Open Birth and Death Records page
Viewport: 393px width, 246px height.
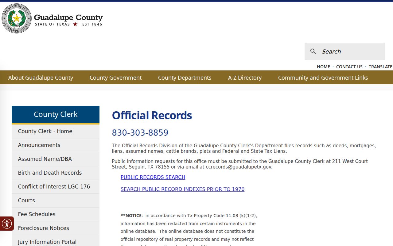56,173
